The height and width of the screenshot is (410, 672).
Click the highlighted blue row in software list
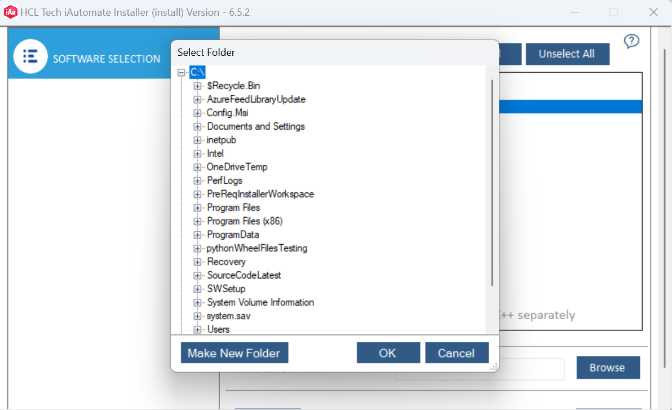point(571,107)
